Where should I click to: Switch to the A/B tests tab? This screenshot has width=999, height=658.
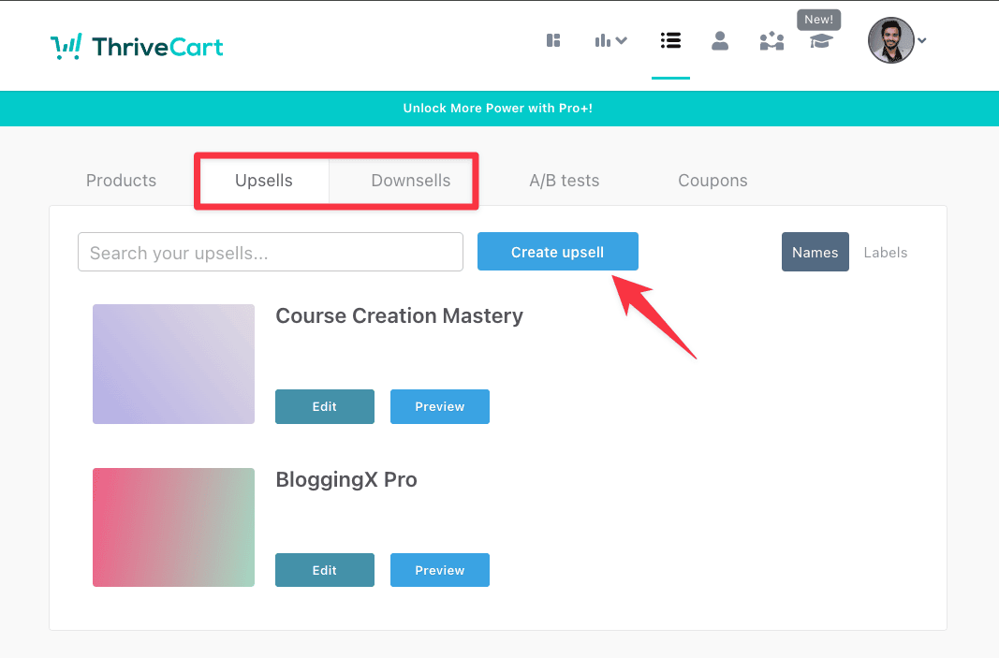click(565, 181)
